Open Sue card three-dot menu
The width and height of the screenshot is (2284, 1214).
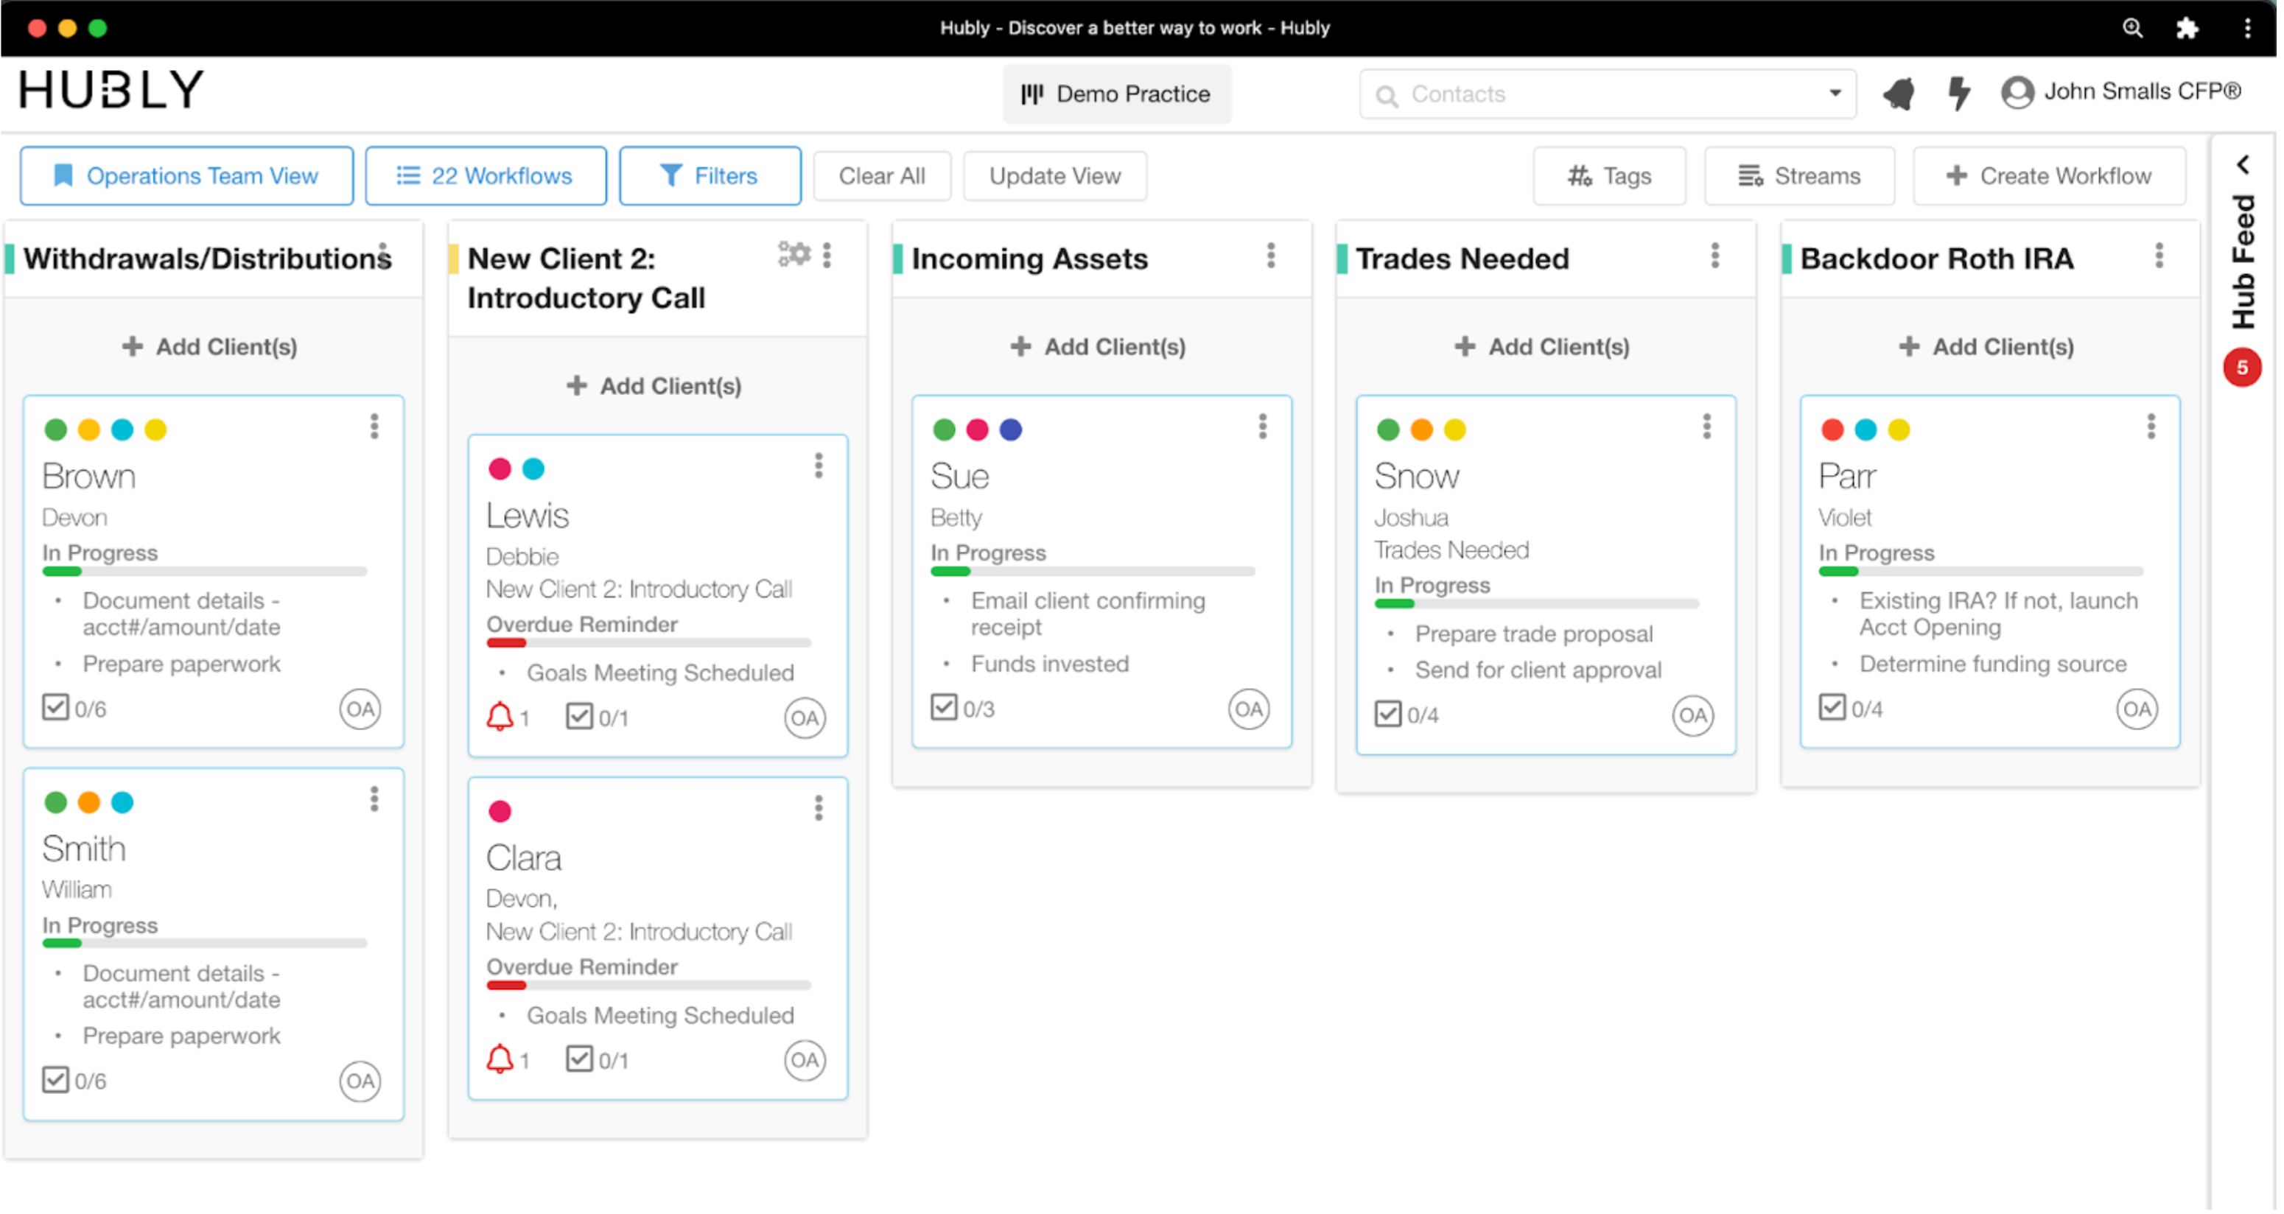click(x=1263, y=427)
